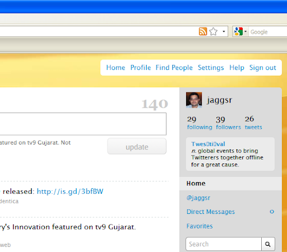Click the RSS feed icon in address bar
287x252 pixels.
(x=203, y=31)
